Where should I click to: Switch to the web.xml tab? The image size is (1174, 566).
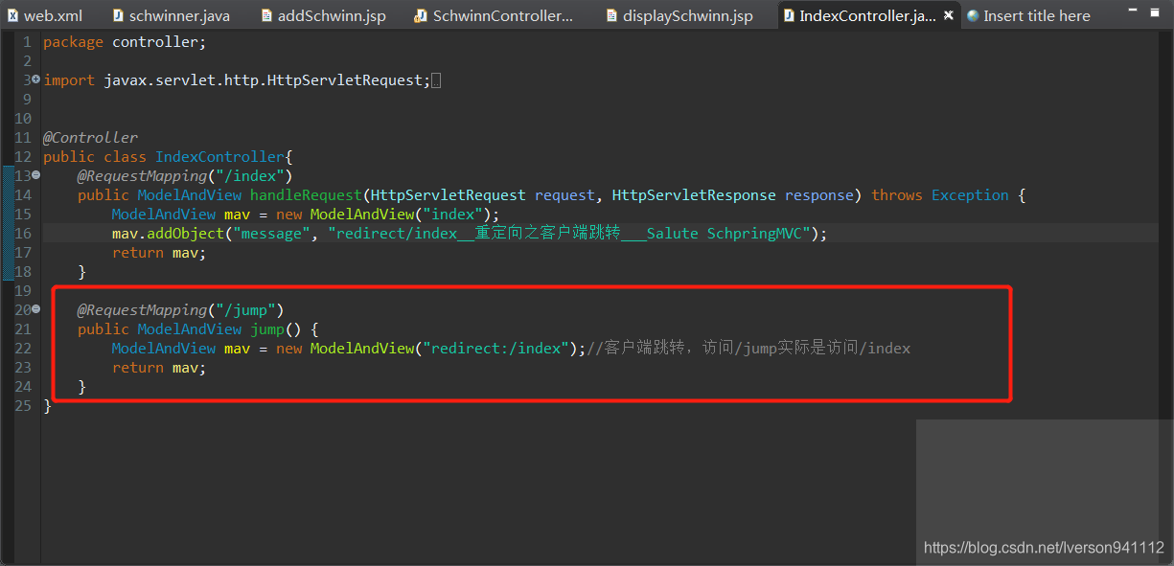pos(45,16)
